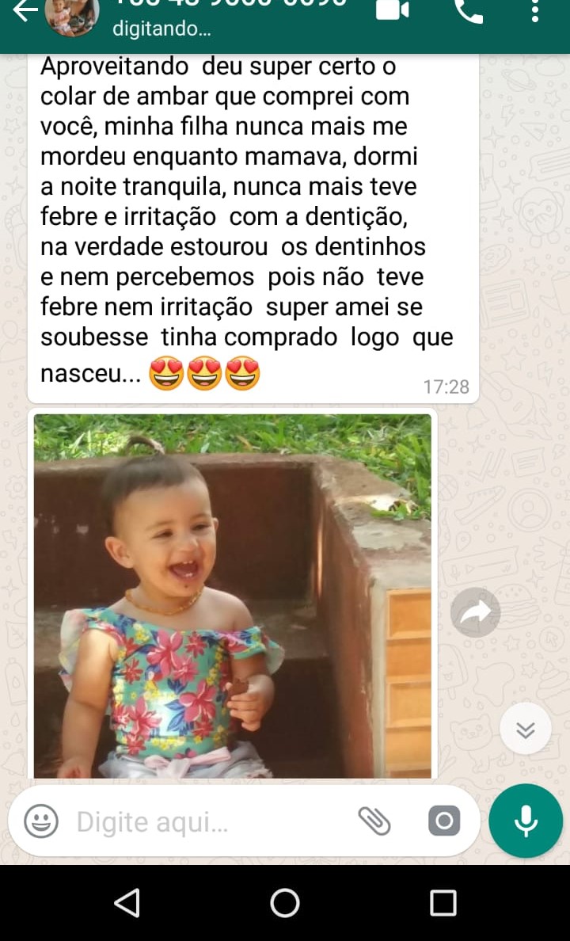This screenshot has width=570, height=941.
Task: Tap the Android recent apps square
Action: (443, 903)
